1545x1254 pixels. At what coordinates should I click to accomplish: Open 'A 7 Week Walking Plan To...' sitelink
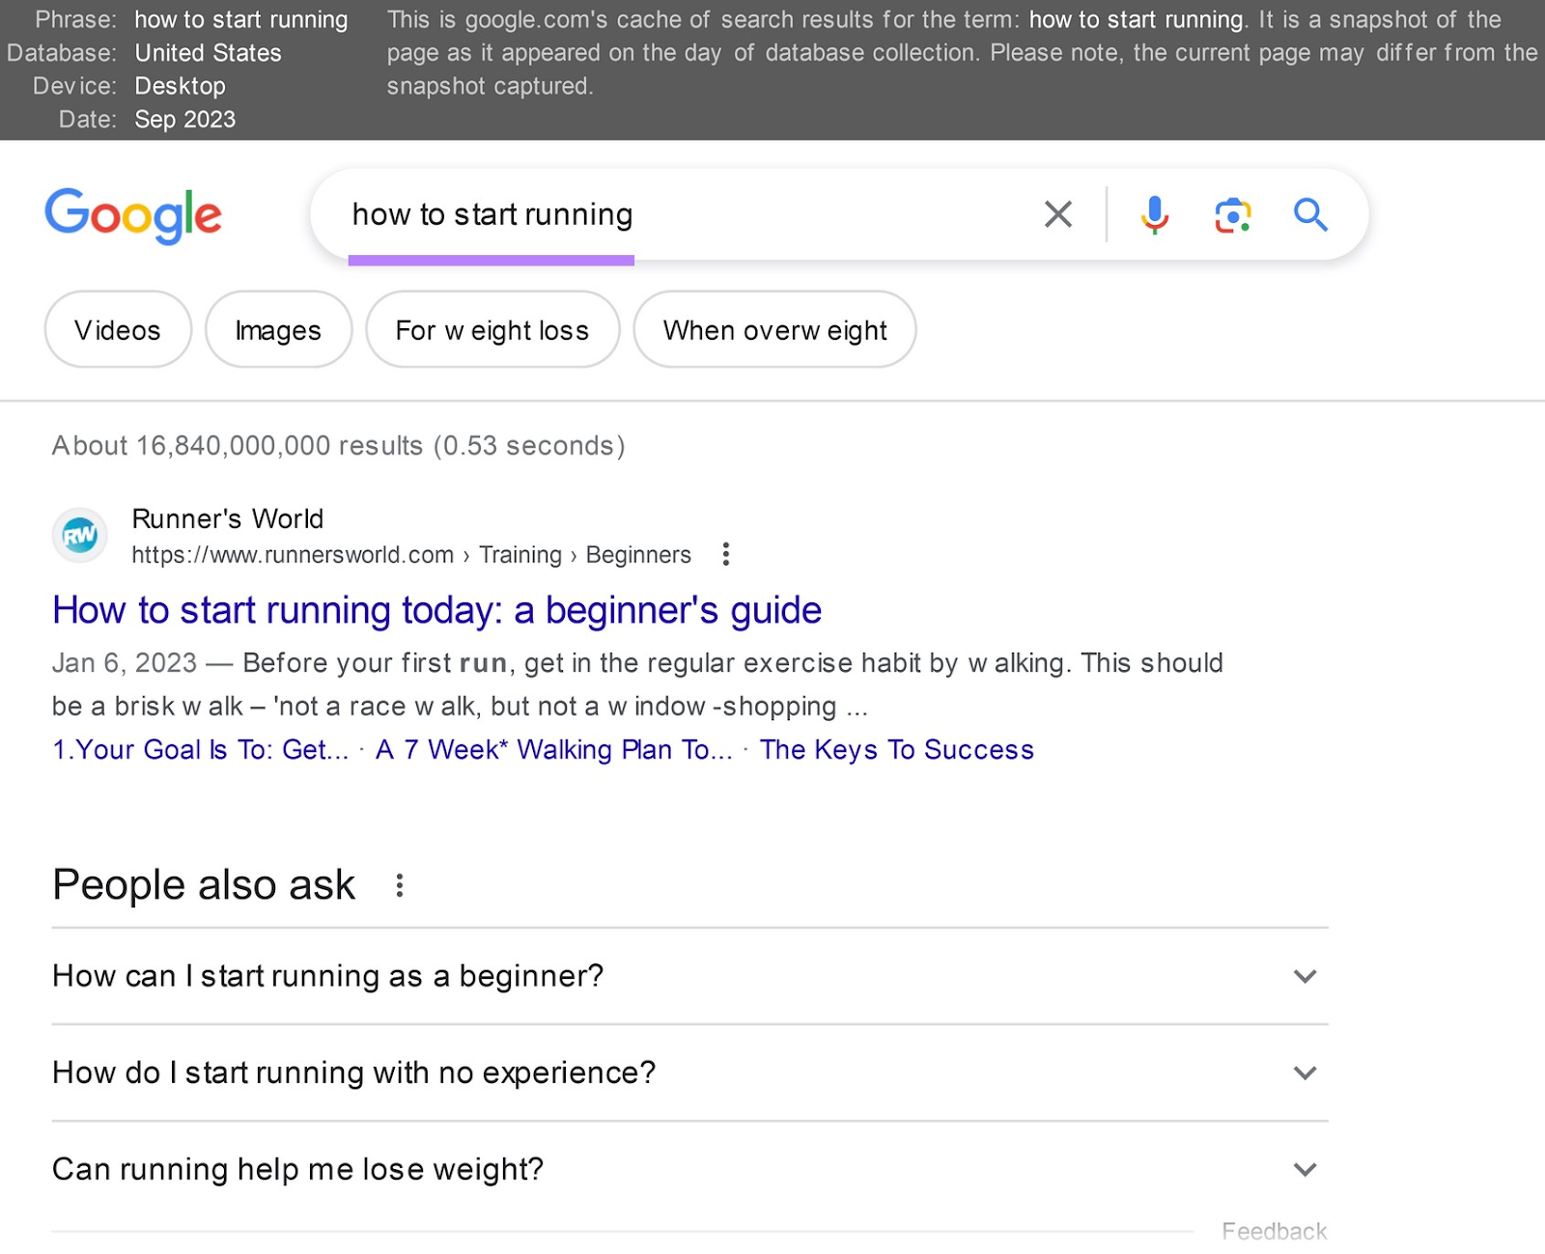click(554, 749)
